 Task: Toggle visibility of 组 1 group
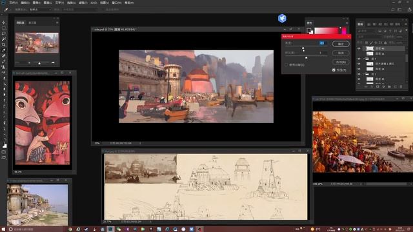point(359,74)
